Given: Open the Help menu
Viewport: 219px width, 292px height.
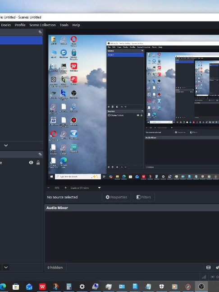Looking at the screenshot, I should (76, 25).
